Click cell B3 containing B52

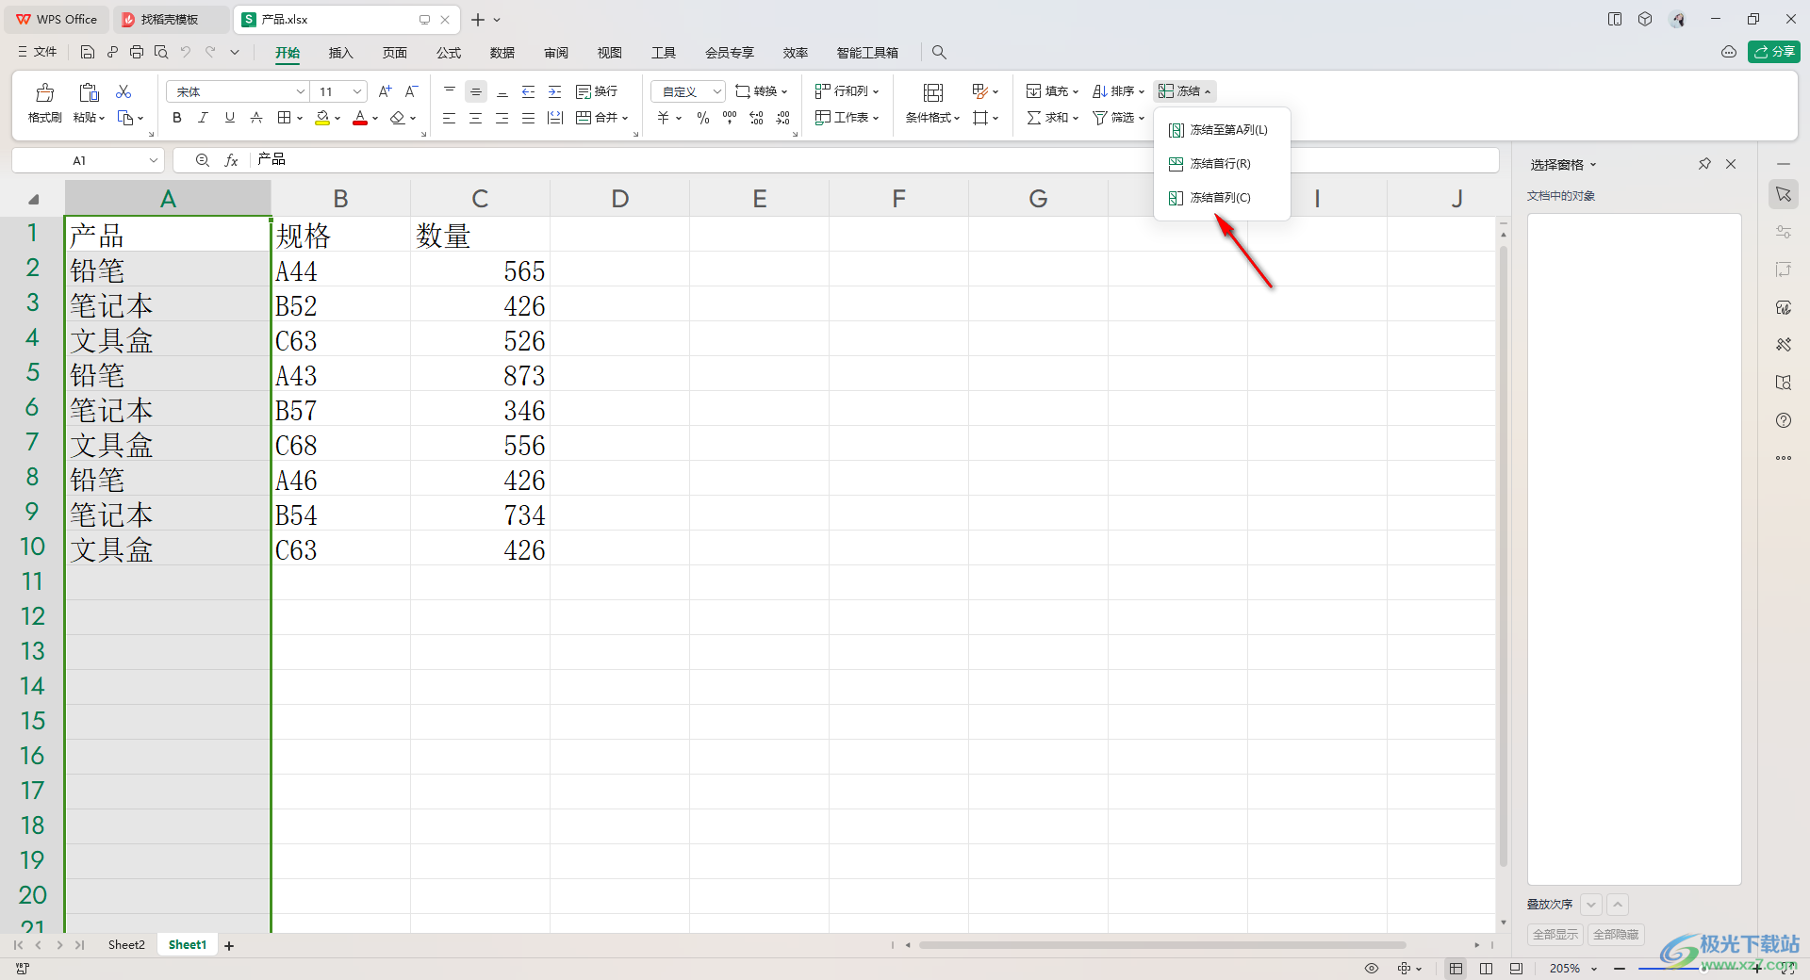click(x=340, y=306)
